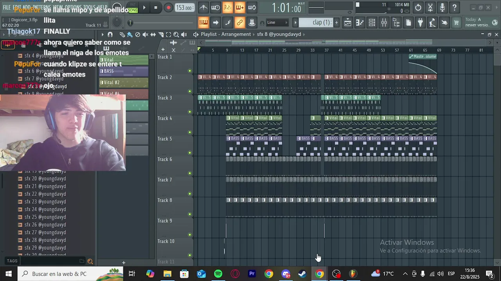
Task: Open help question mark icon
Action: [x=454, y=7]
